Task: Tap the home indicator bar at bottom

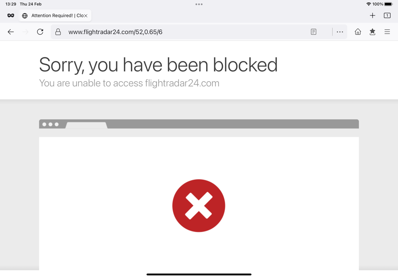Action: point(199,274)
